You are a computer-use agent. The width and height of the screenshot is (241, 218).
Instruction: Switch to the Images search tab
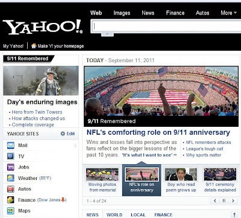click(x=122, y=13)
